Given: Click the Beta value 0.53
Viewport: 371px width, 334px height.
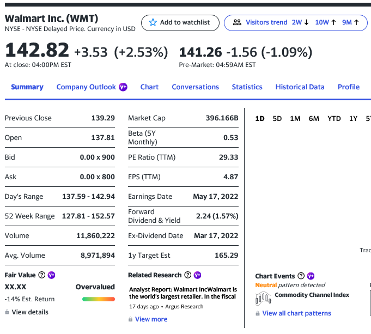Looking at the screenshot, I should pyautogui.click(x=230, y=138).
